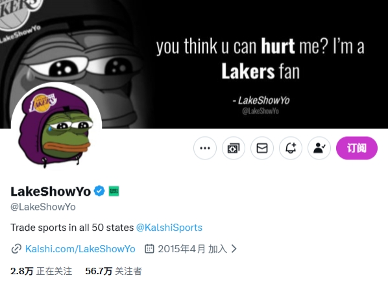View 56.7万 关注者 followers list
388x282 pixels.
[114, 271]
